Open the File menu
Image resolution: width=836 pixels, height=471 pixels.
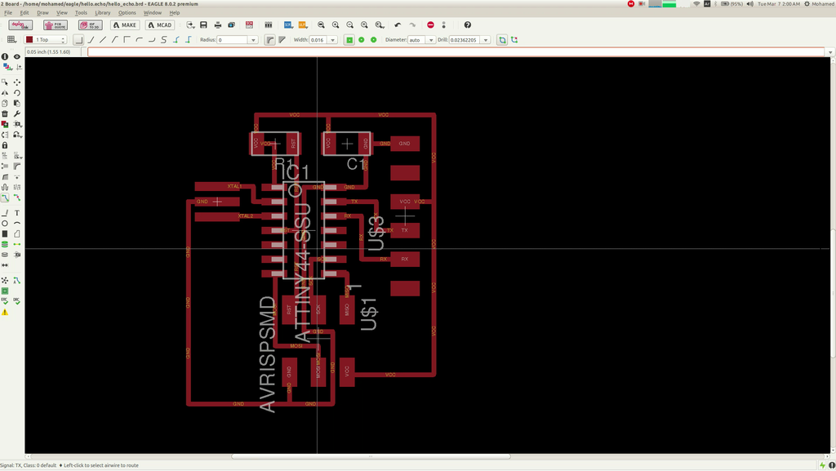click(8, 13)
